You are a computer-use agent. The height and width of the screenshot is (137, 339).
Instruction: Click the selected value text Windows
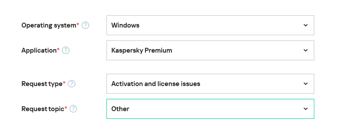(125, 25)
